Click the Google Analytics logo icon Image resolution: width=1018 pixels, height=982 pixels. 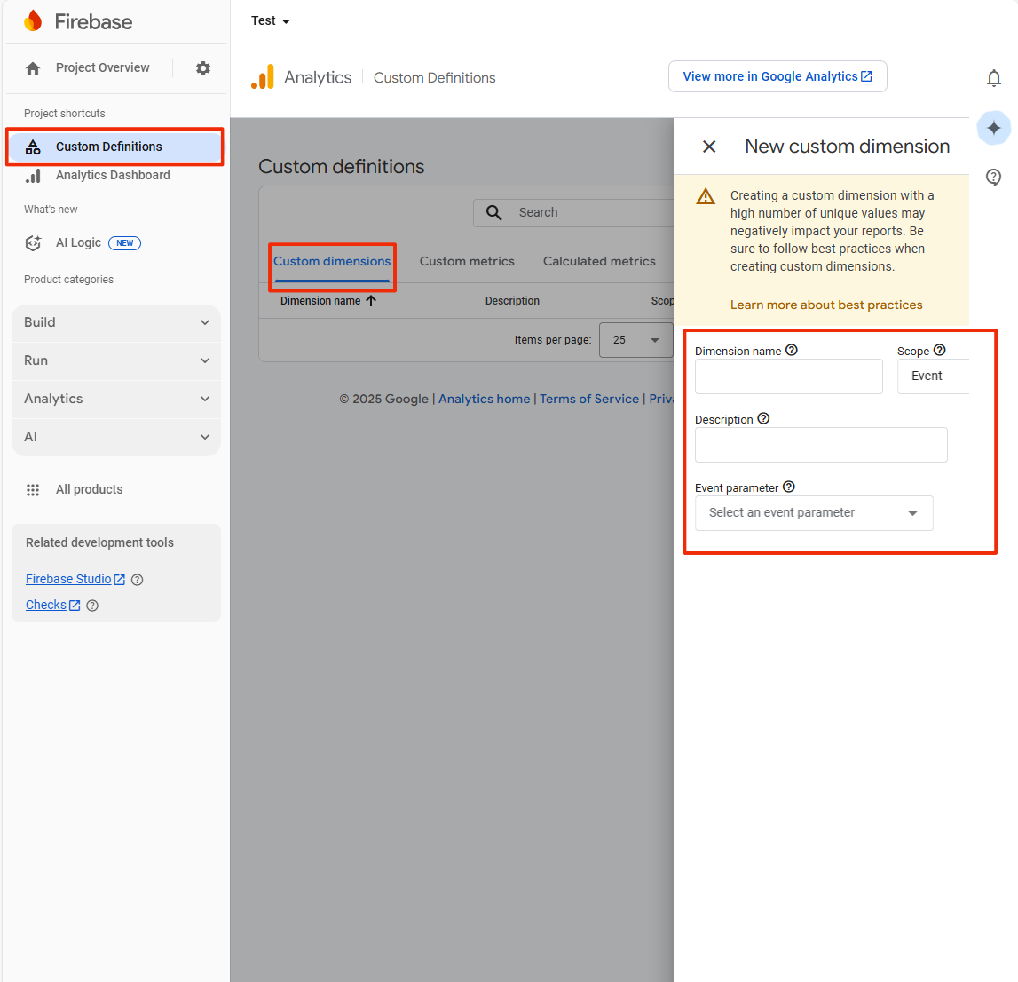click(x=263, y=77)
